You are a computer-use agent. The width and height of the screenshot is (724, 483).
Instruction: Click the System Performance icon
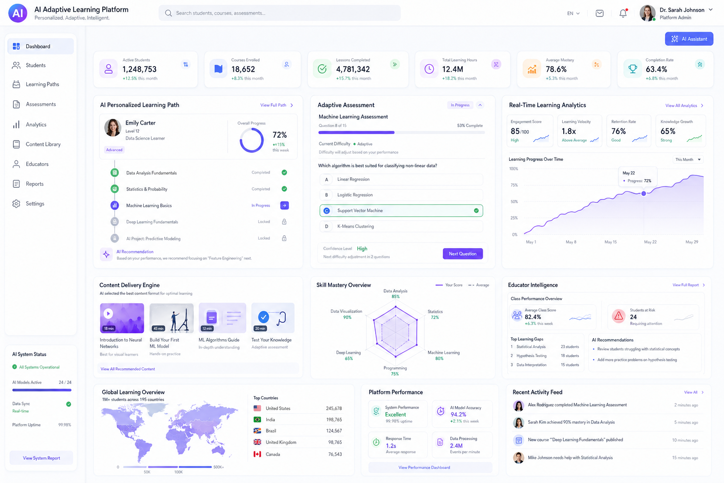[376, 411]
